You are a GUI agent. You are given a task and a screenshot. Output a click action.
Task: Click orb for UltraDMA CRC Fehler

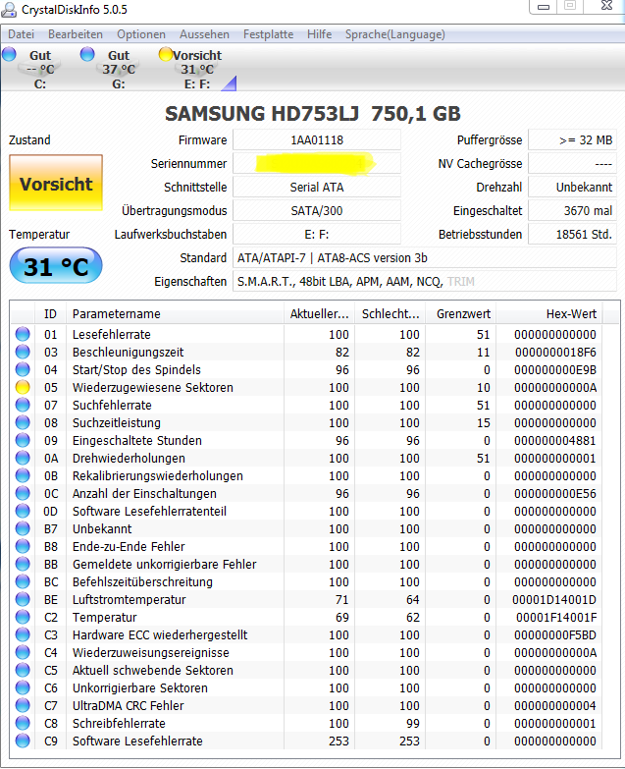23,705
